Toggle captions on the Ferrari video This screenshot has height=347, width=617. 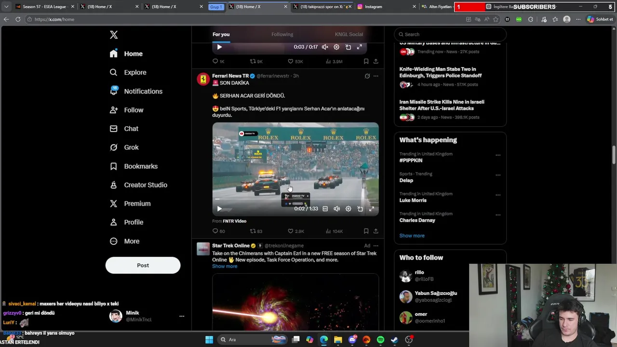(325, 209)
